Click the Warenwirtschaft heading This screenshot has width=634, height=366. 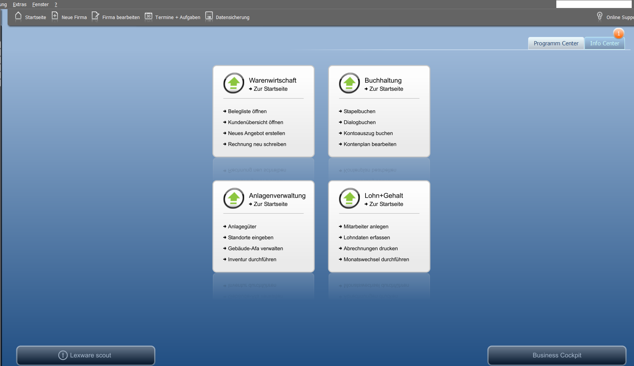[x=273, y=80]
